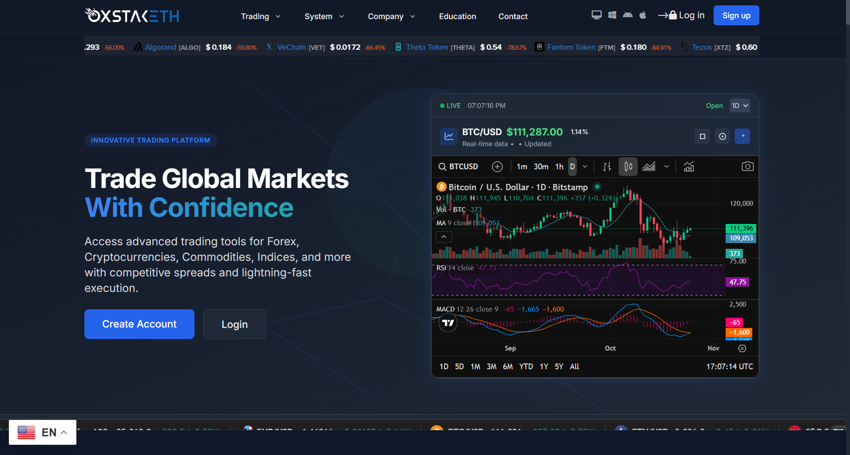
Task: Click the compare/add symbol plus circle icon
Action: (x=497, y=167)
